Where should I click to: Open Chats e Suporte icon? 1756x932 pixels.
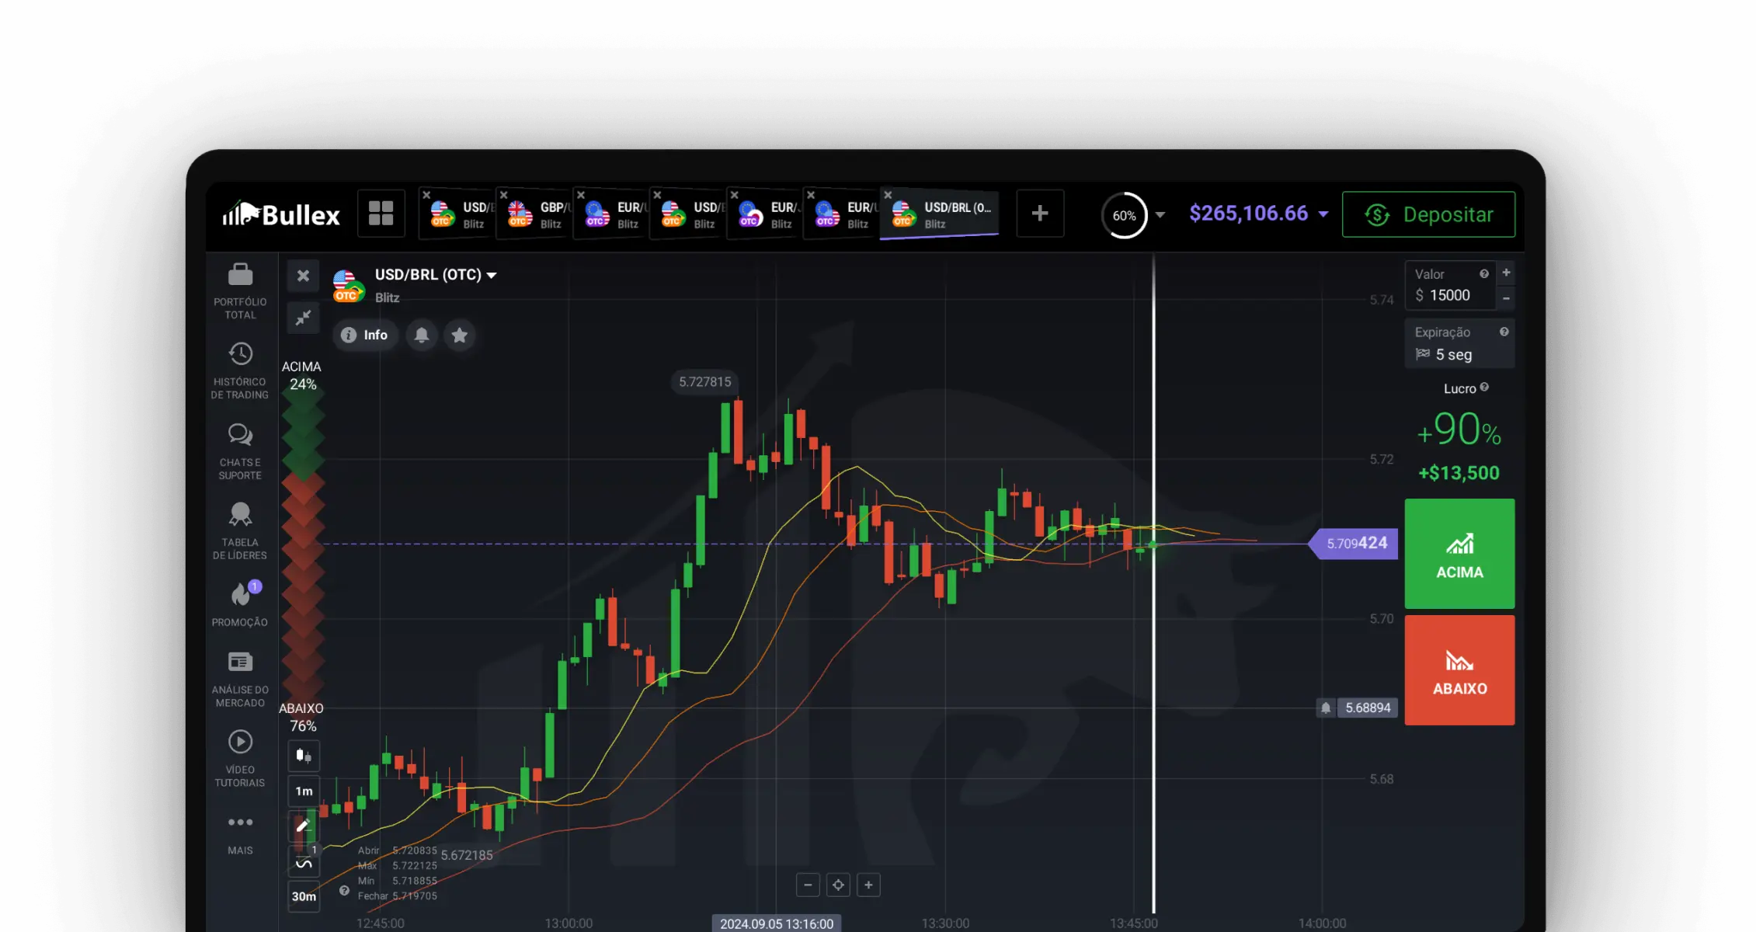[x=240, y=435]
